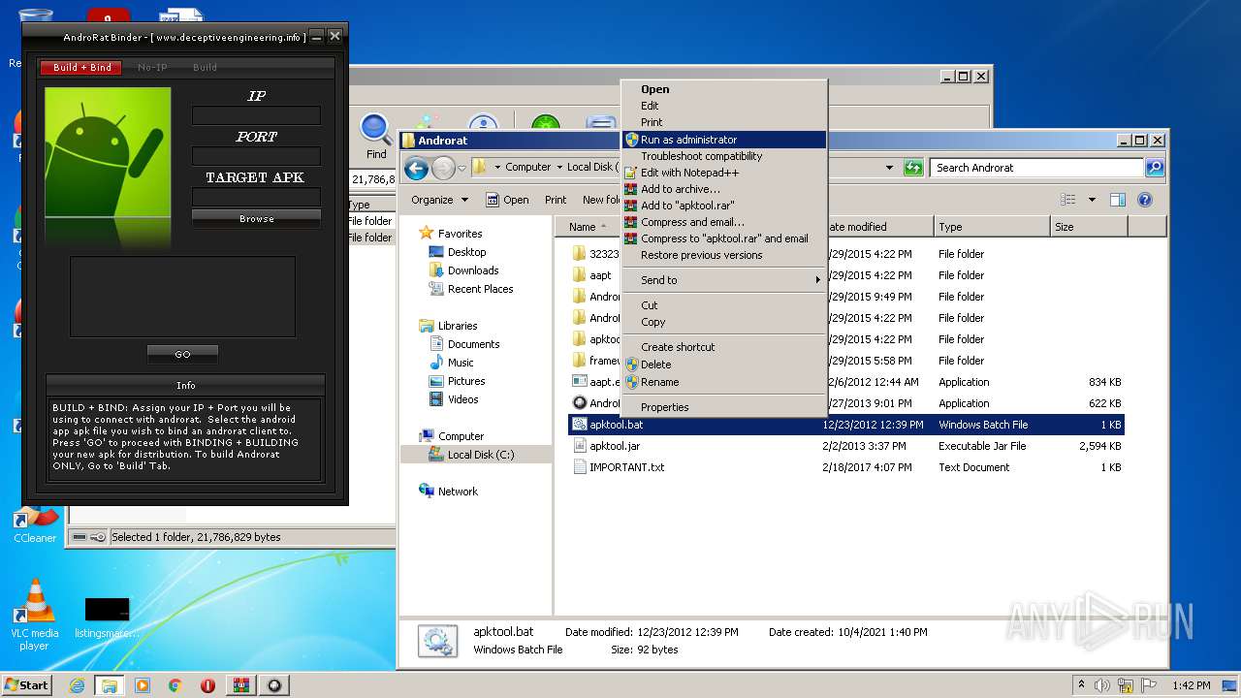Open Explorer help icon
Viewport: 1241px width, 698px height.
pos(1144,200)
